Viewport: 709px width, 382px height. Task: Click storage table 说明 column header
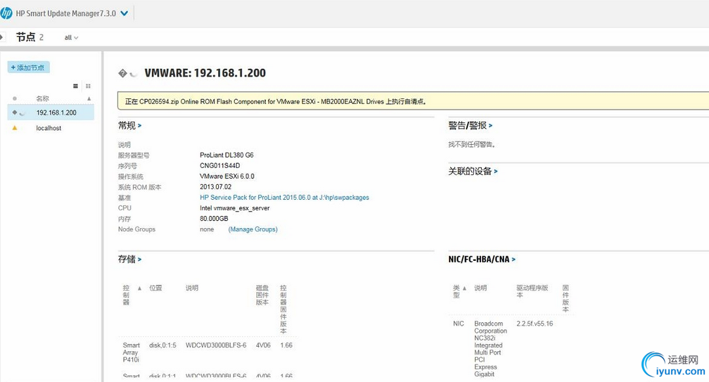[x=192, y=288]
